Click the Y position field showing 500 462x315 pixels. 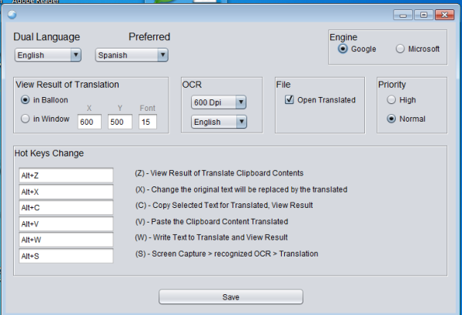point(119,122)
